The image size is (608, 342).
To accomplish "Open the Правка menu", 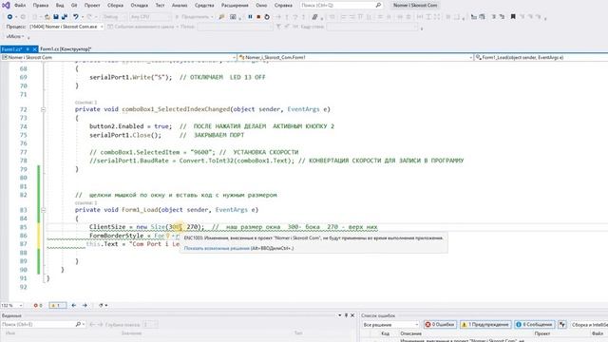I will (x=41, y=6).
